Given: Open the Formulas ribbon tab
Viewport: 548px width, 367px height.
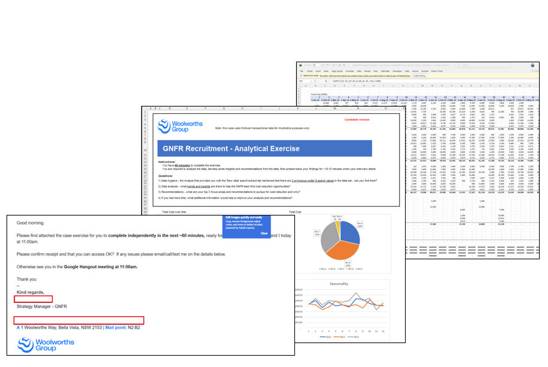Looking at the screenshot, I should (350, 71).
